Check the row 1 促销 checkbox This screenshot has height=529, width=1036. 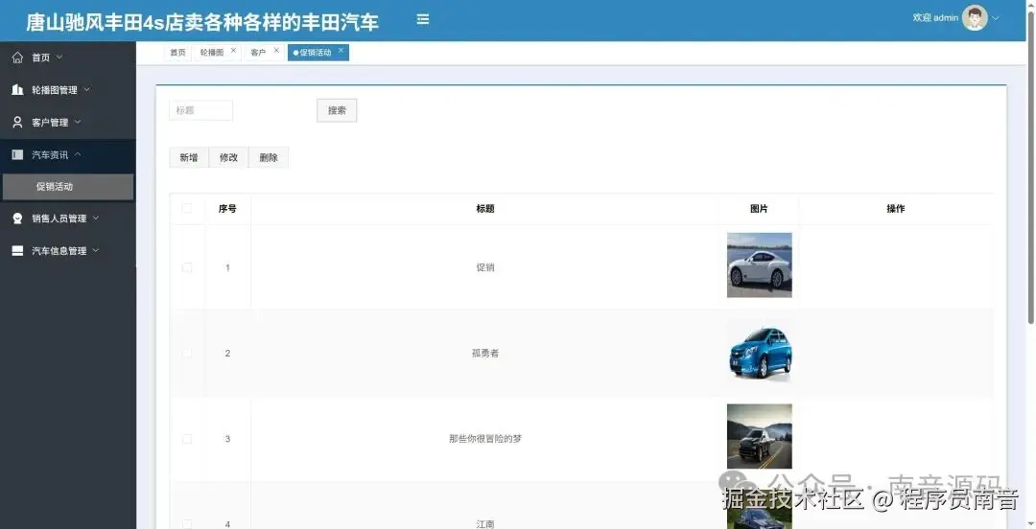187,267
